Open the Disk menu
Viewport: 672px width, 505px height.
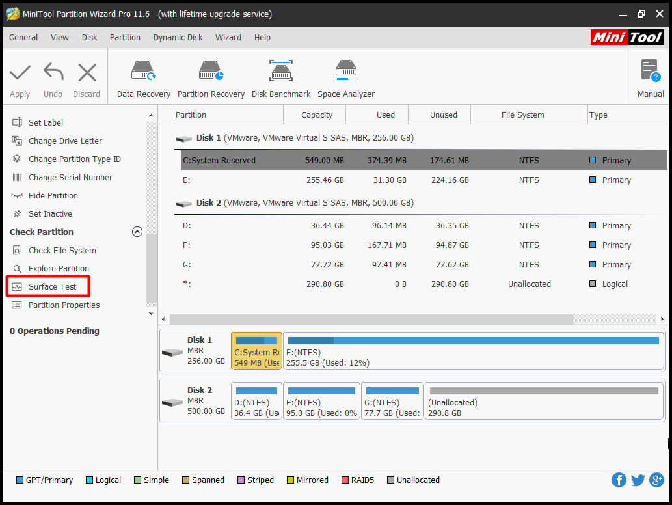[x=90, y=37]
